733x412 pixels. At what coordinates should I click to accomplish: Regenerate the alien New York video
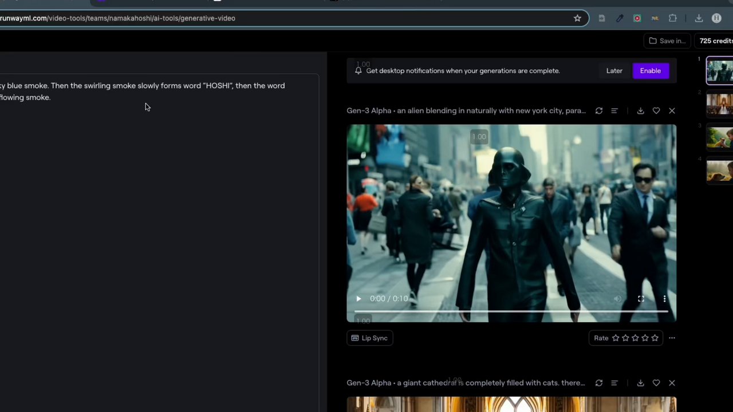599,111
